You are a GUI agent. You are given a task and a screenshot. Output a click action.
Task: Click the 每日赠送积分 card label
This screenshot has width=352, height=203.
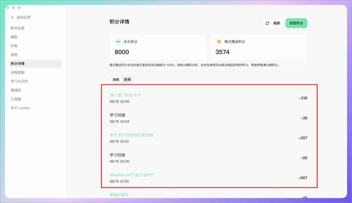[235, 42]
